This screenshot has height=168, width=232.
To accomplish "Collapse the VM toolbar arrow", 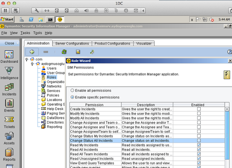I will point(143,11).
